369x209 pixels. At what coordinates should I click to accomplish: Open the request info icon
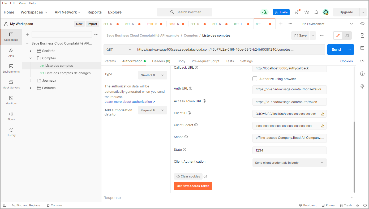[362, 74]
